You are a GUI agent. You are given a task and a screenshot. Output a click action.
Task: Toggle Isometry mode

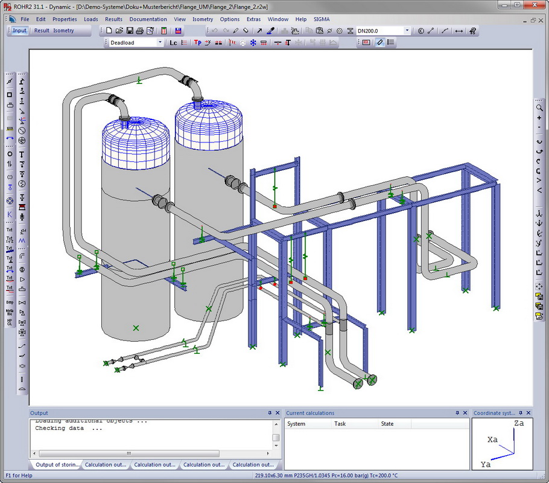63,31
